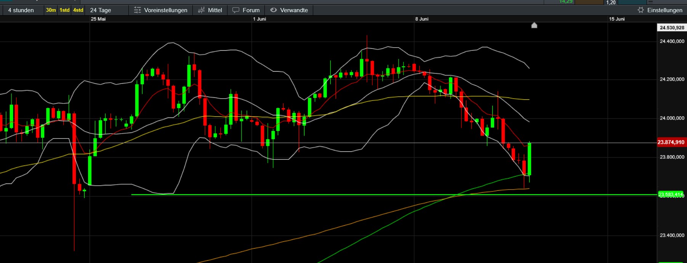Image resolution: width=687 pixels, height=263 pixels.
Task: Open the Forum speech bubble icon
Action: click(x=236, y=10)
